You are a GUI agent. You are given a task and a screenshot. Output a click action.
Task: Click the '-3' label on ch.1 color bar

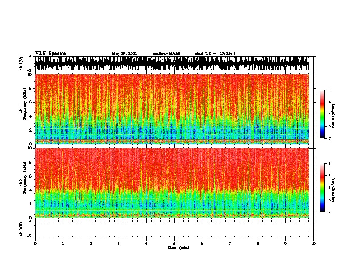(328, 90)
